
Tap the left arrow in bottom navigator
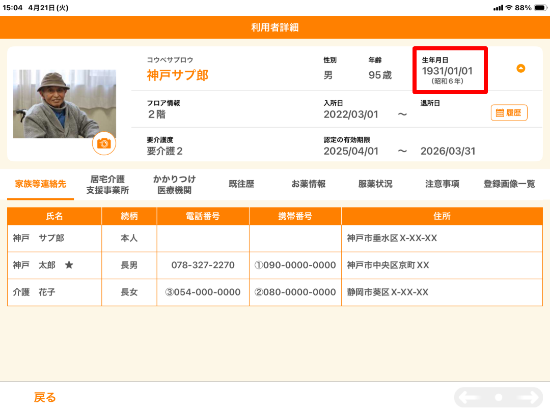tap(470, 397)
